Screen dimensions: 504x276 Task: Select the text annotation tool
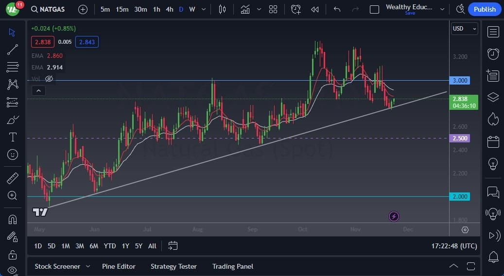pos(13,137)
